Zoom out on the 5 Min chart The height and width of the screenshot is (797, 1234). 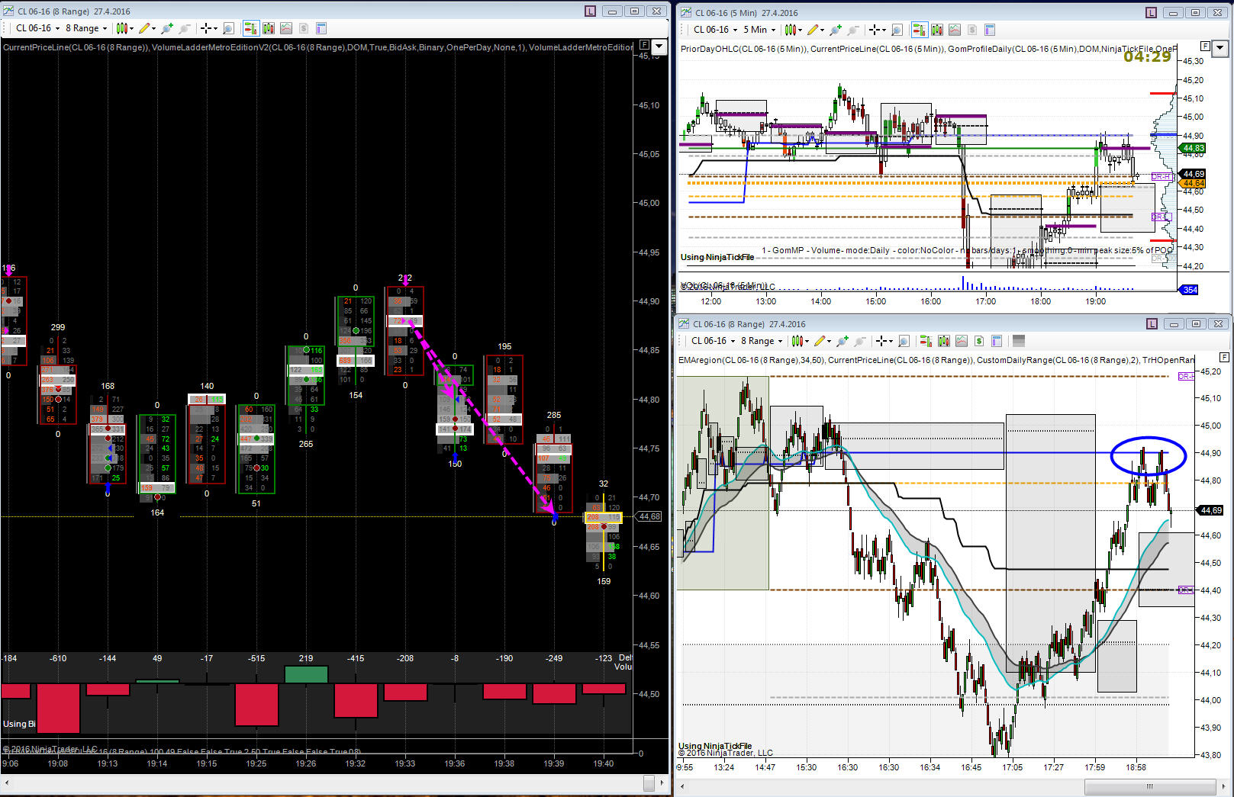[x=853, y=30]
